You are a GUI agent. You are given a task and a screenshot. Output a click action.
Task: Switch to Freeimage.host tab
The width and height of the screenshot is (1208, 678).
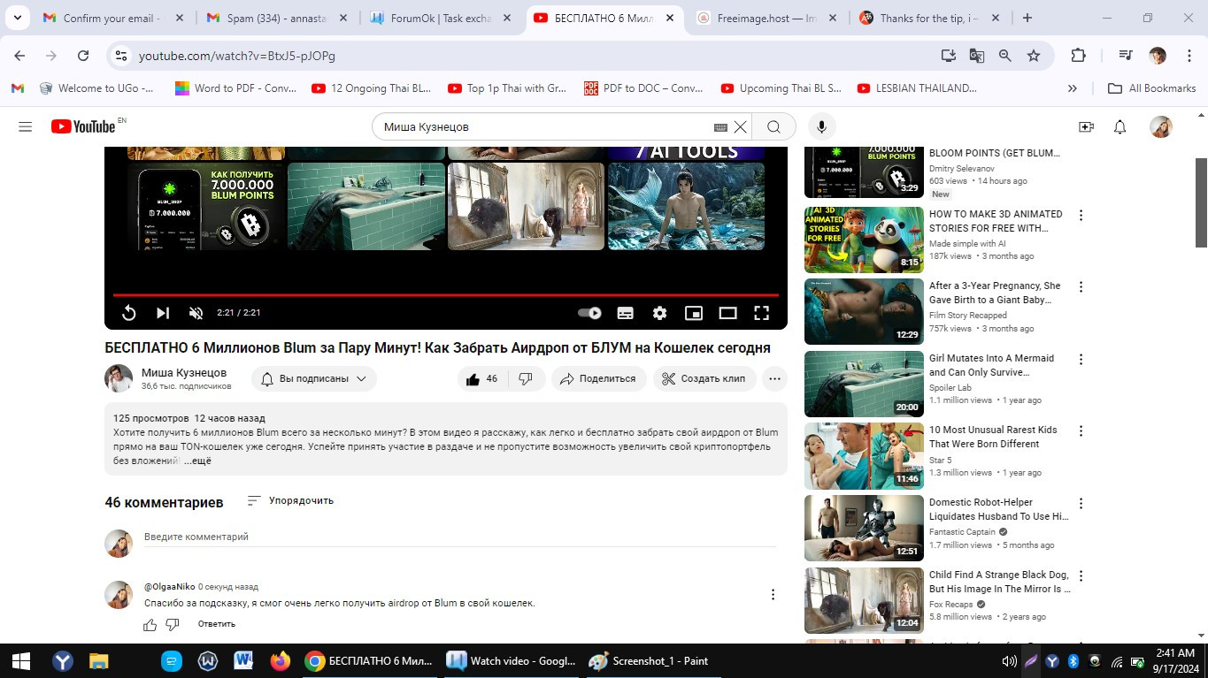(x=766, y=18)
